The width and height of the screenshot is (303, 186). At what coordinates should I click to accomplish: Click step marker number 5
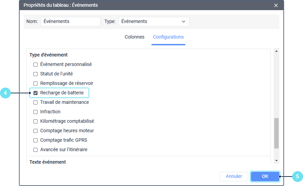tap(297, 176)
